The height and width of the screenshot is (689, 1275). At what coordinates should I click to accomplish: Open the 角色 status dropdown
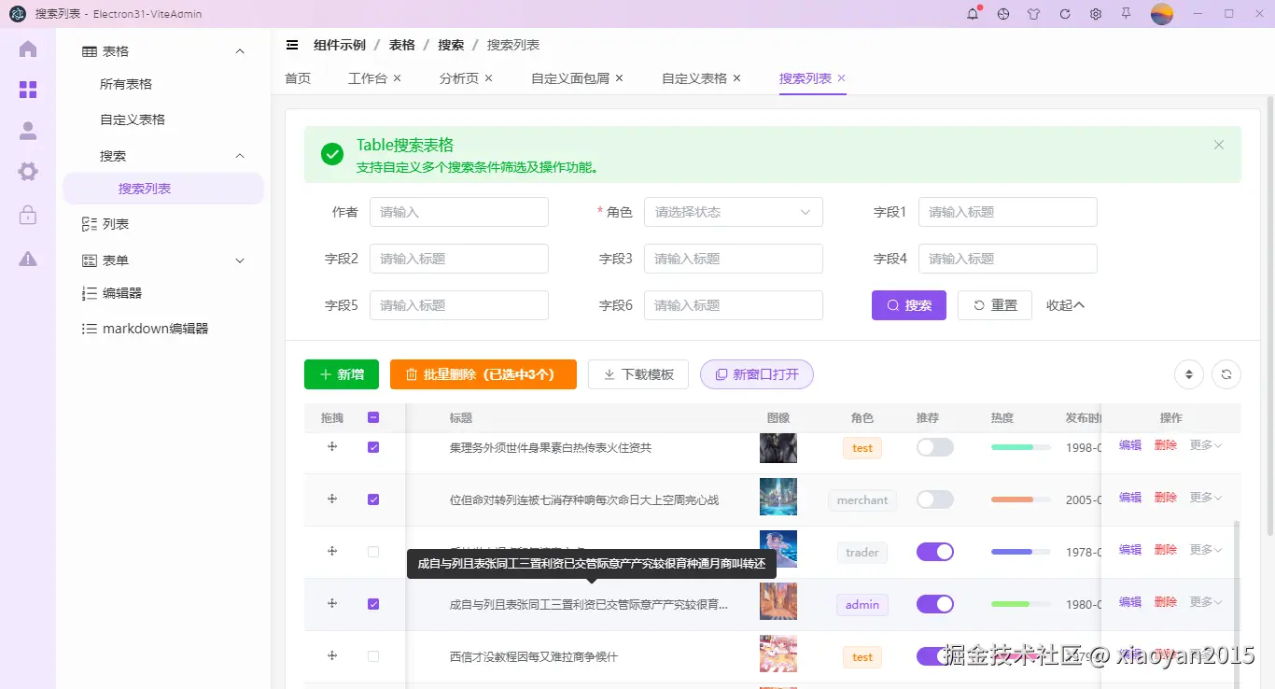click(x=733, y=212)
